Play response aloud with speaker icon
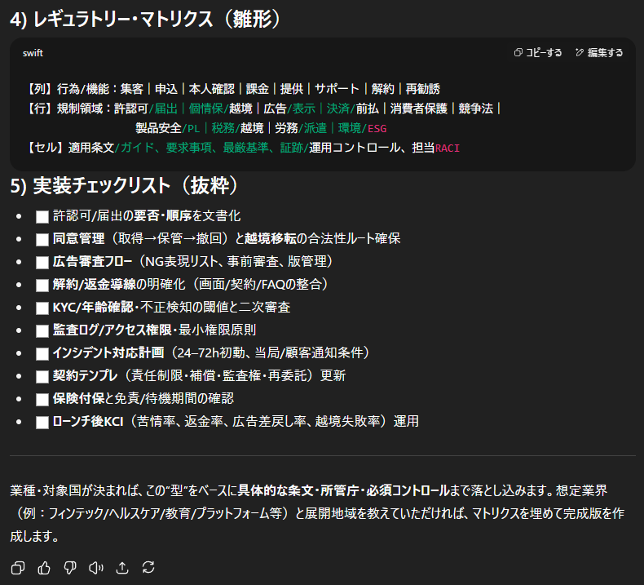This screenshot has height=585, width=644. coord(96,568)
